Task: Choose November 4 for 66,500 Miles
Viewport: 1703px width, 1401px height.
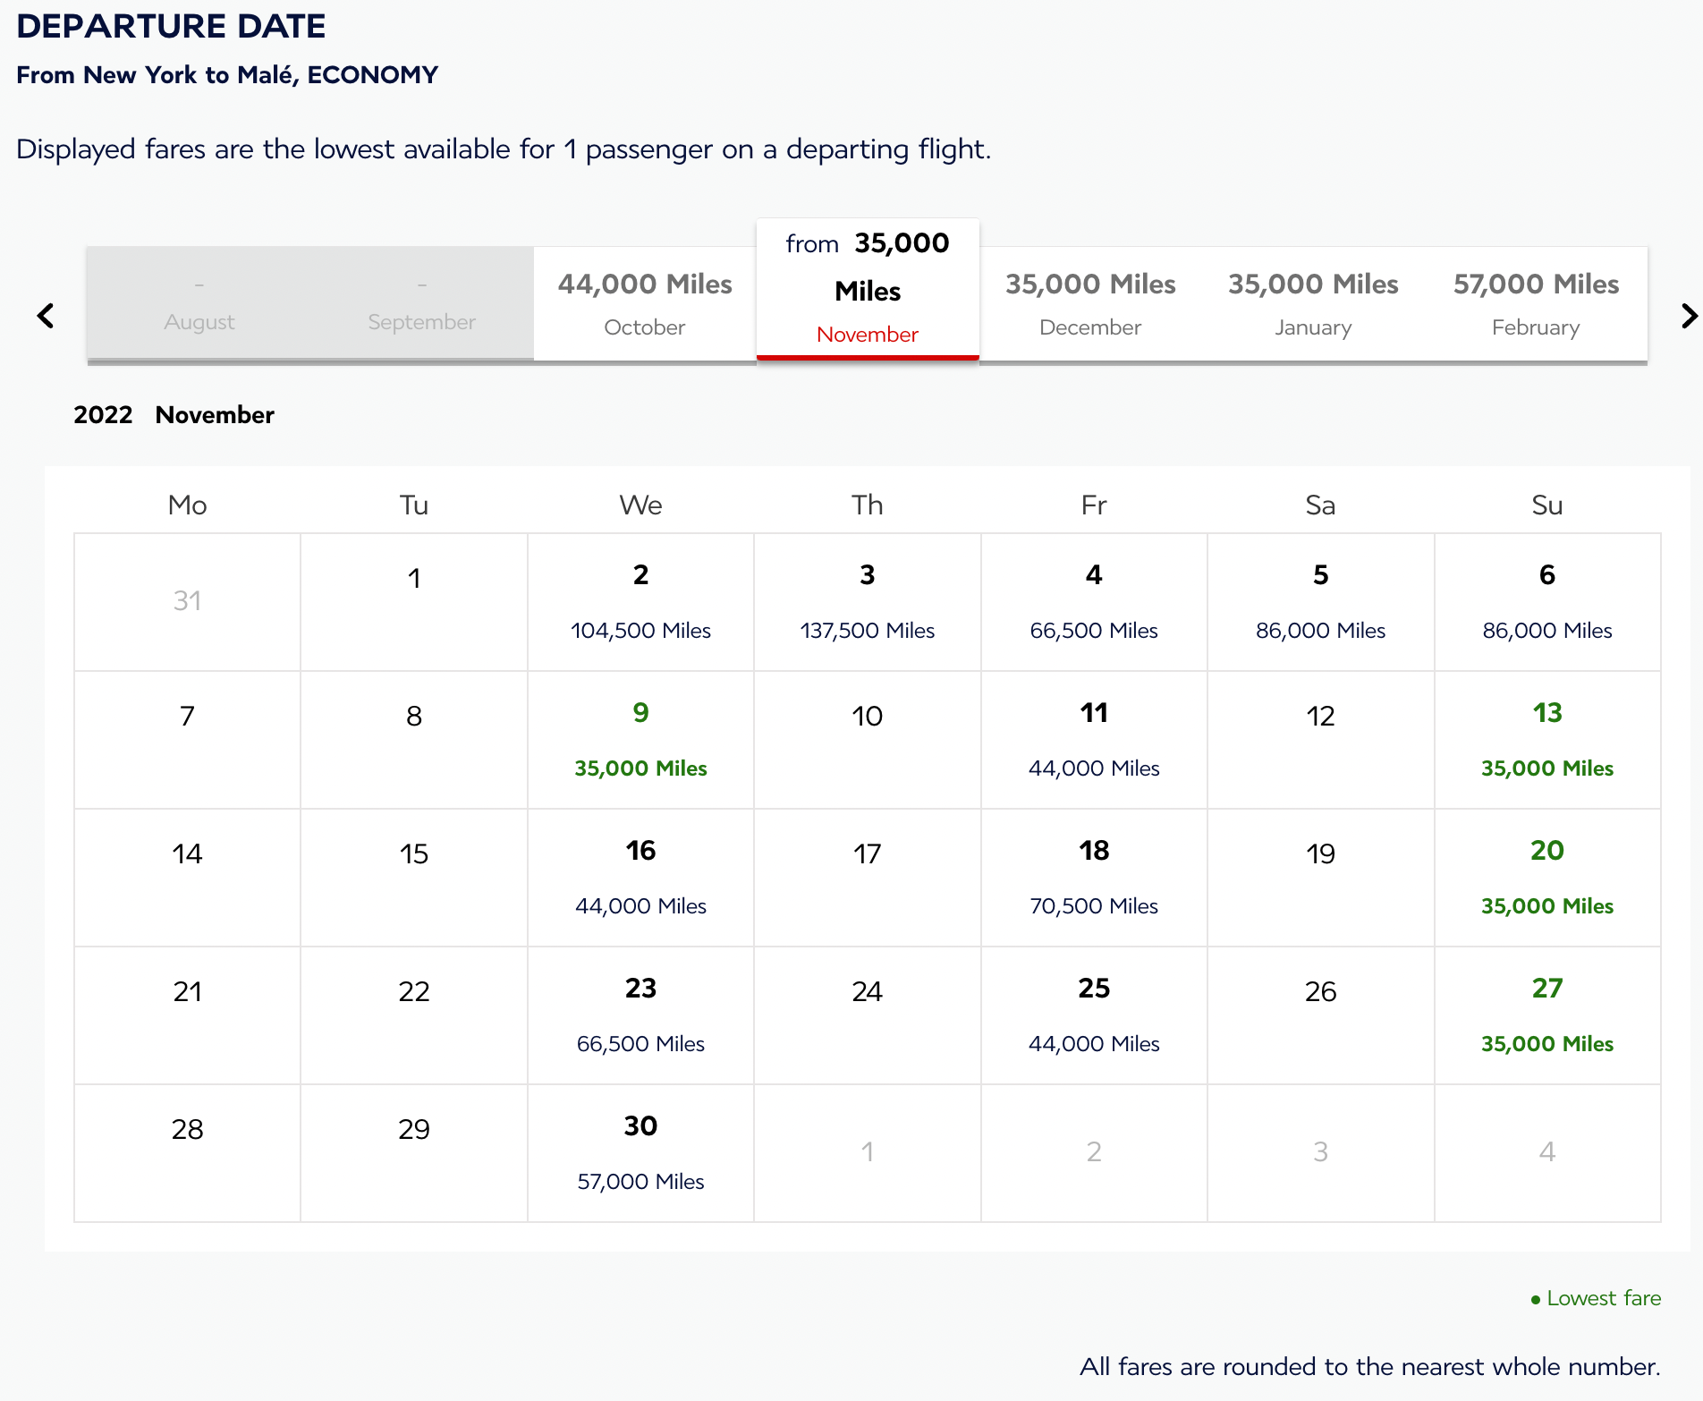Action: tap(1094, 602)
